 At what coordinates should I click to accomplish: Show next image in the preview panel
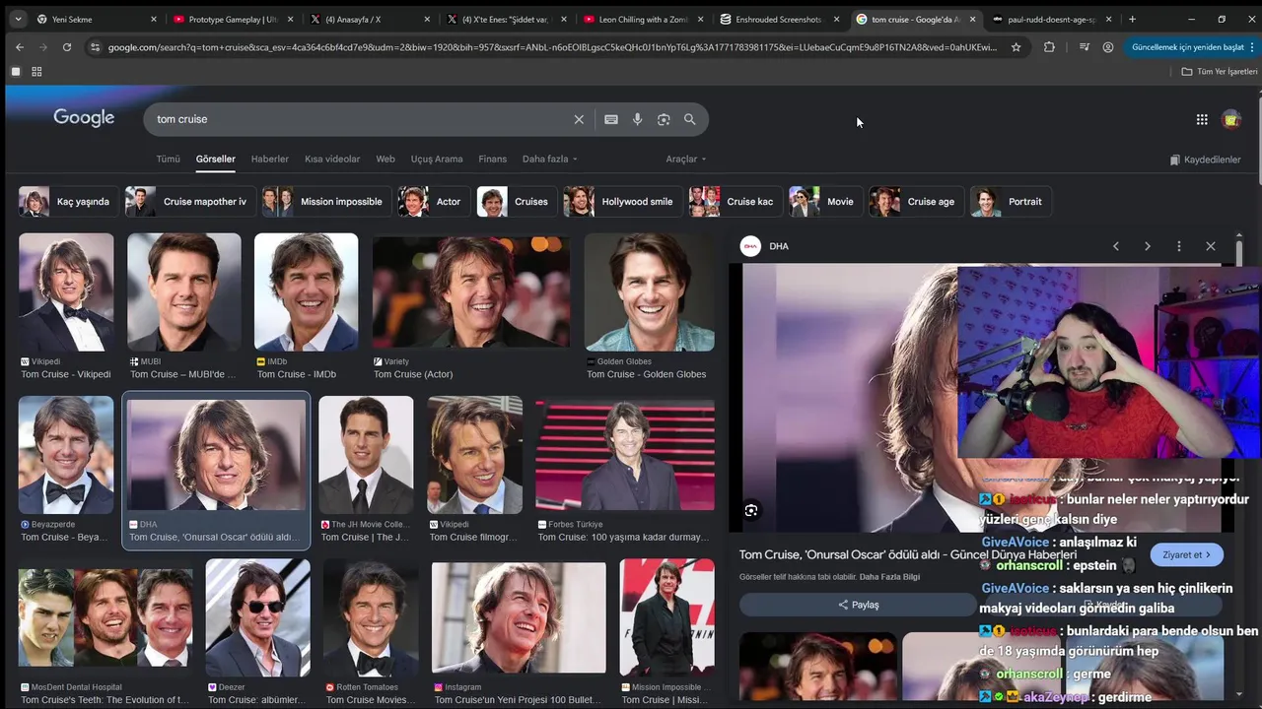(1148, 246)
